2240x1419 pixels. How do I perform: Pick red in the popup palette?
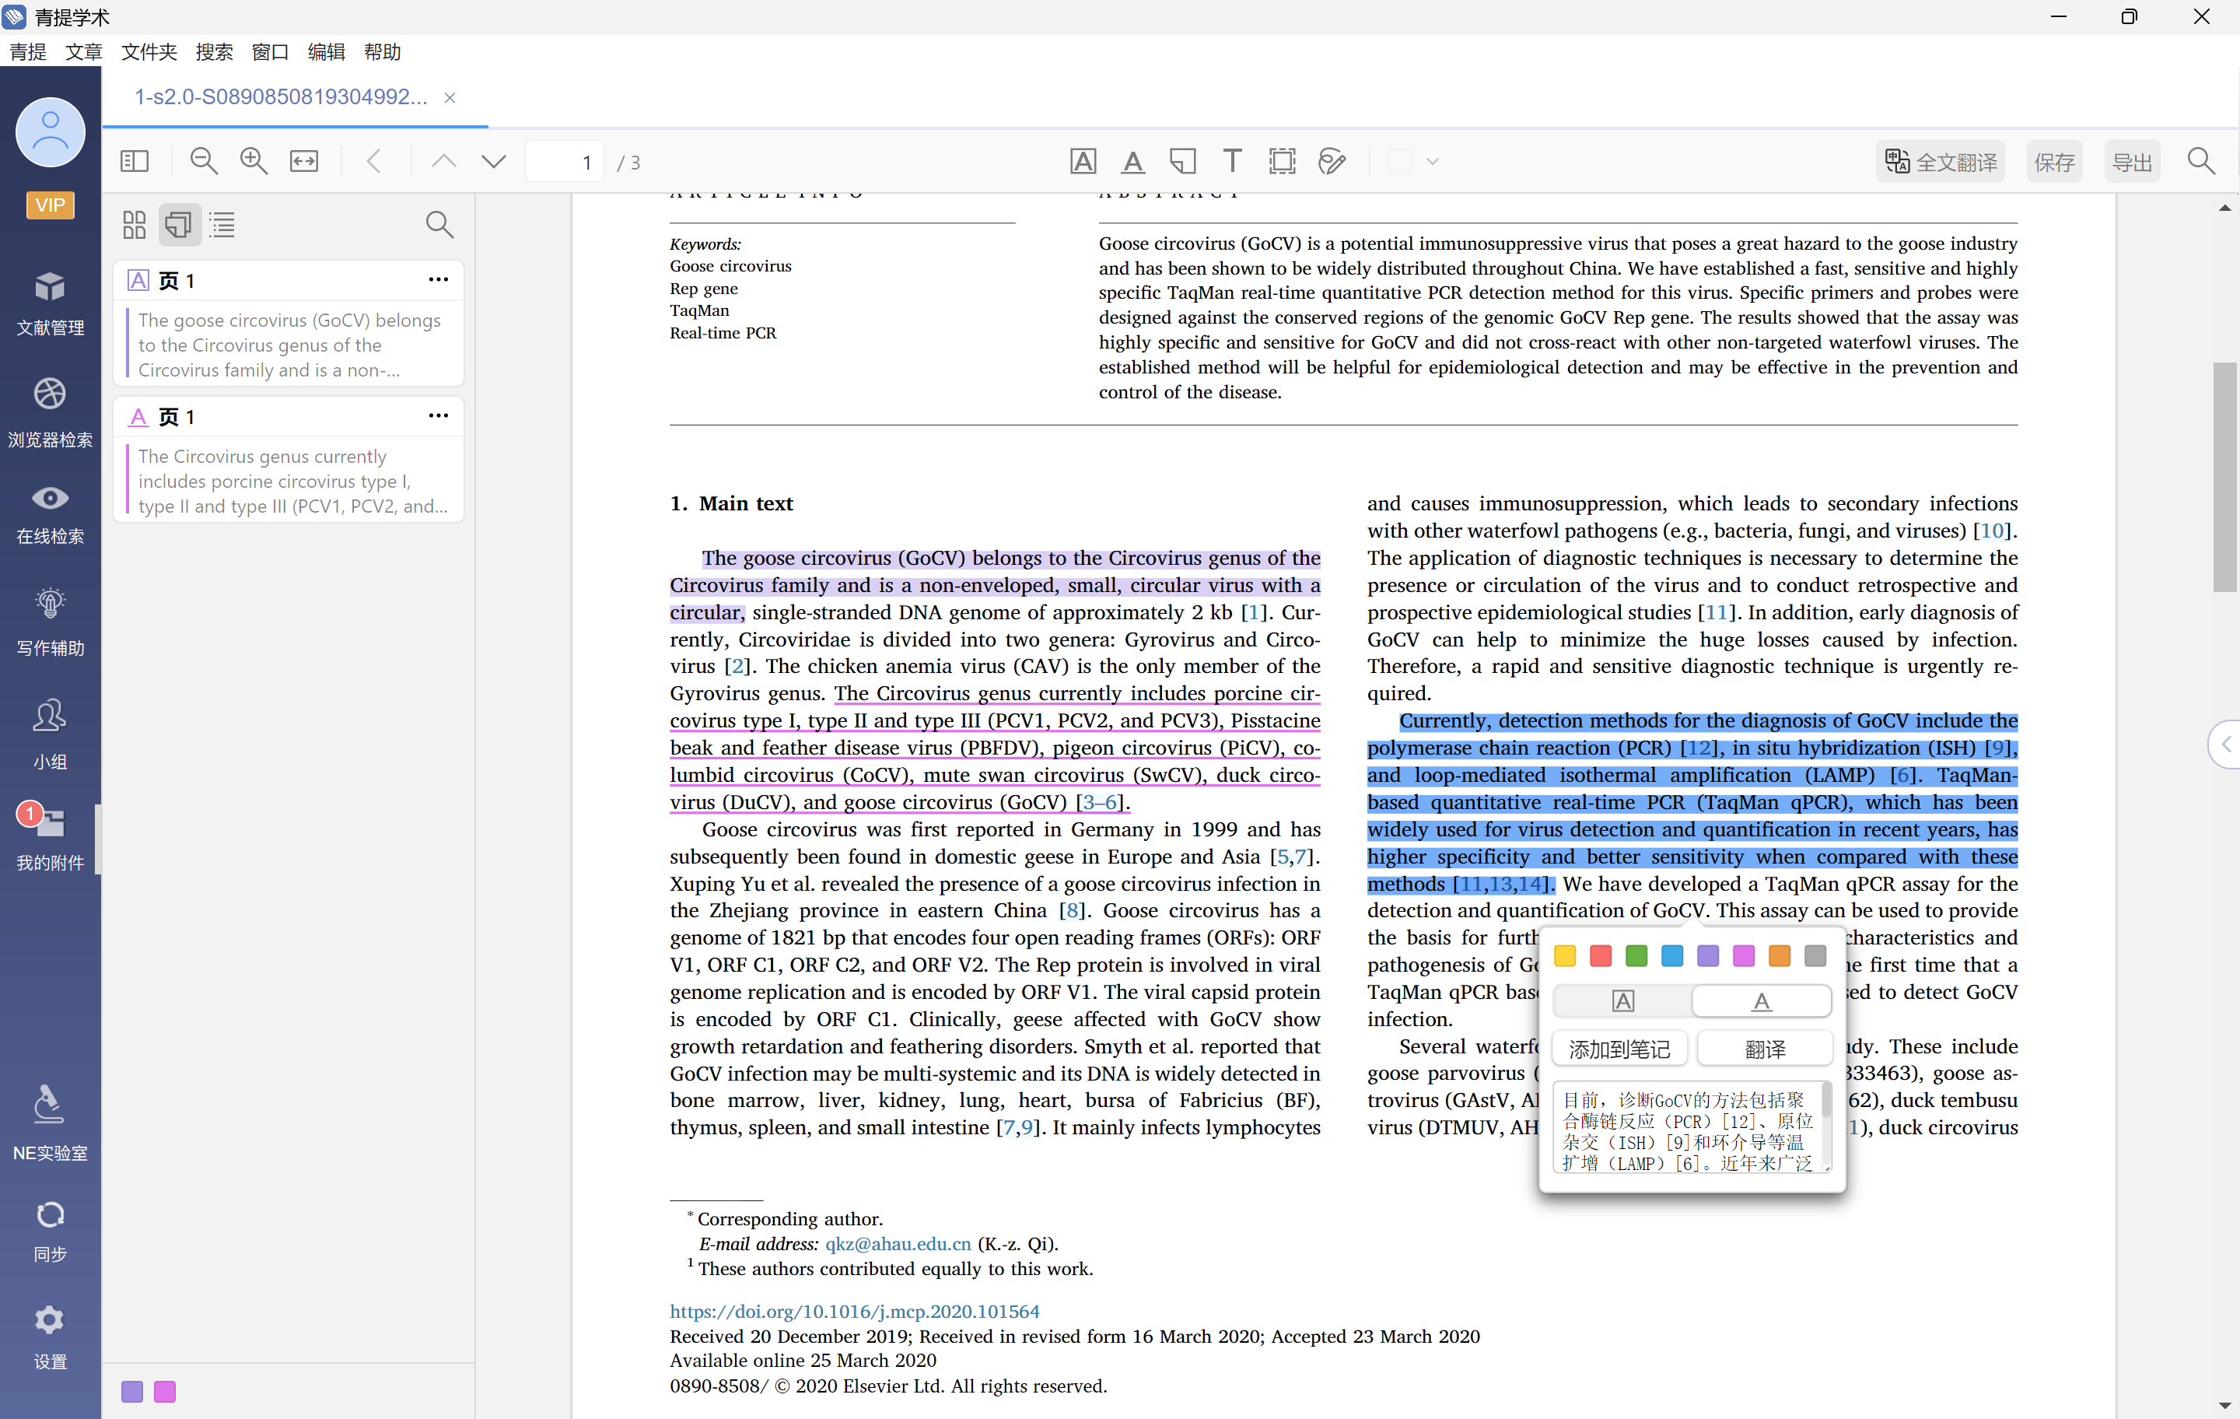coord(1600,955)
